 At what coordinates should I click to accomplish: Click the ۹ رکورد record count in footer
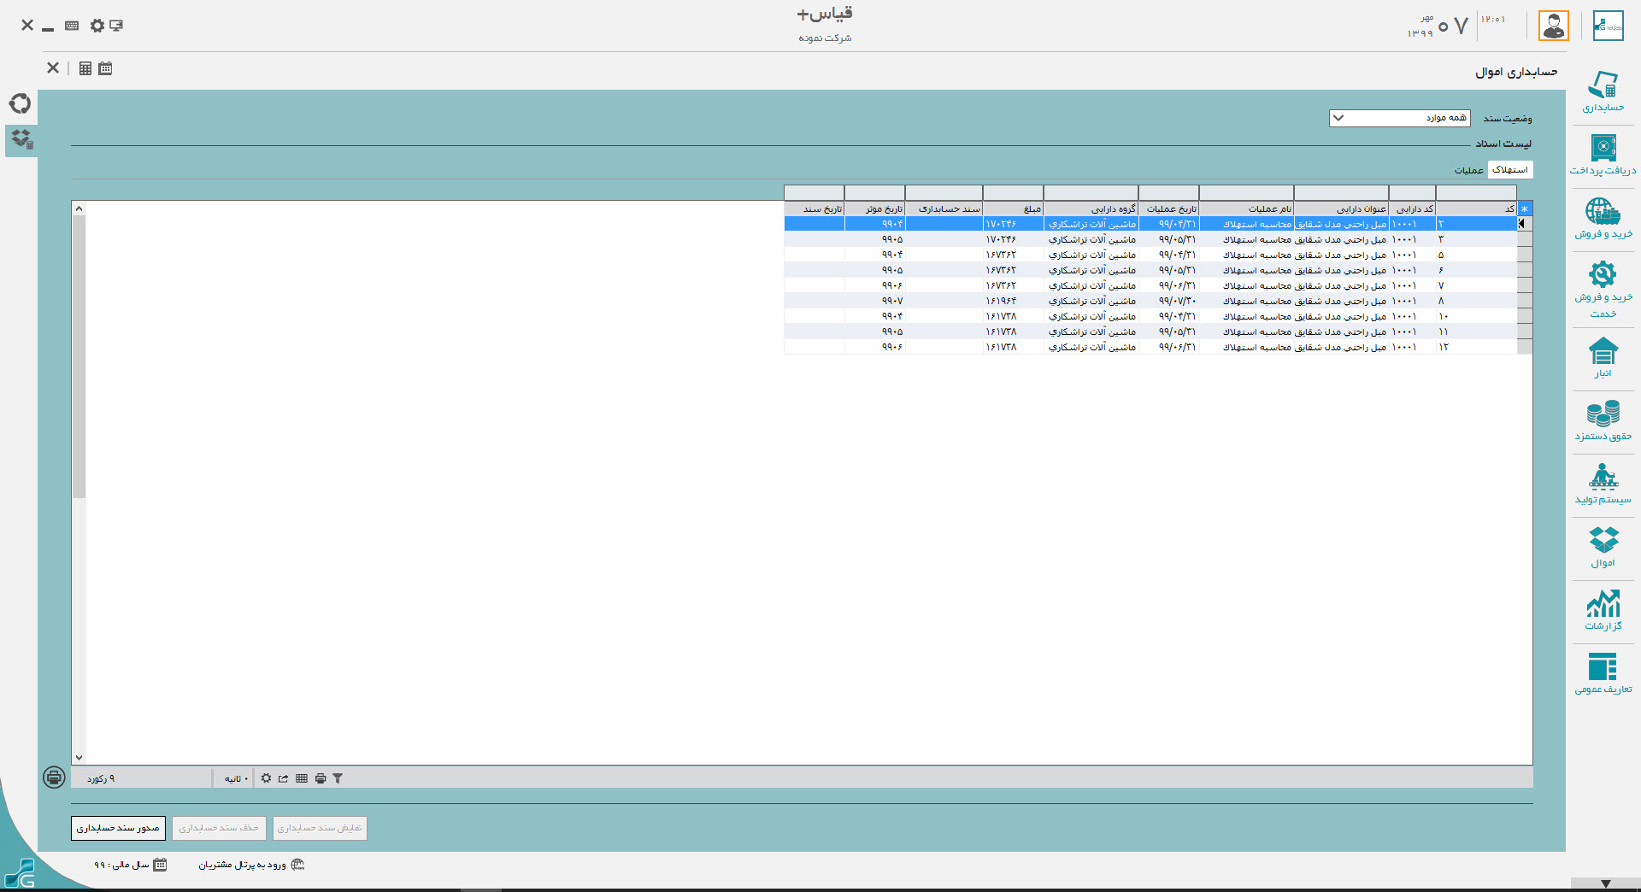point(101,778)
